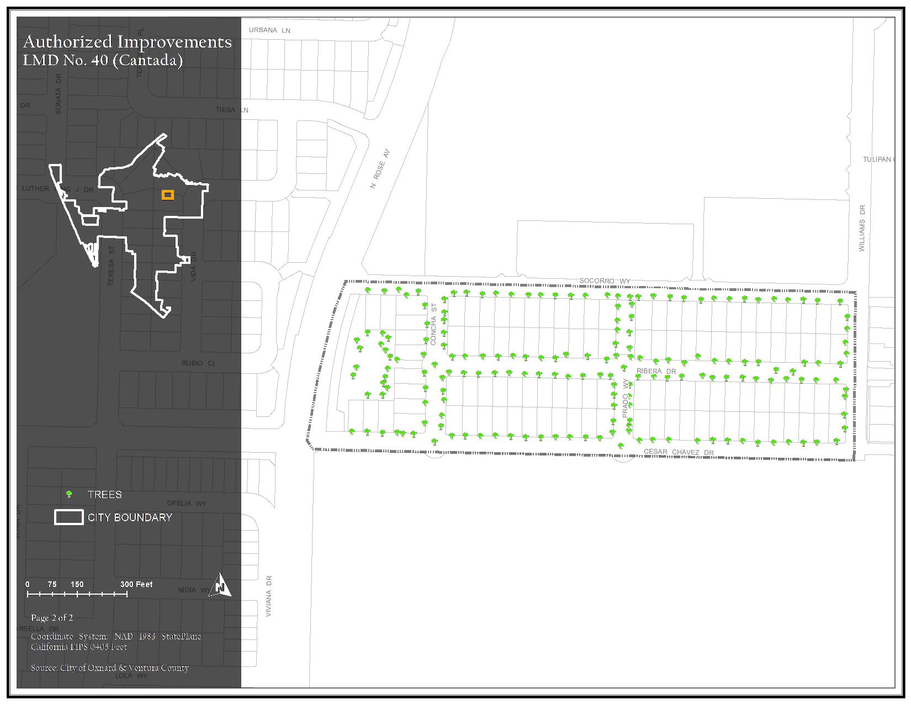Click the 'LMD No. 40 (Cantada)' subtitle
Image resolution: width=911 pixels, height=704 pixels.
click(103, 60)
